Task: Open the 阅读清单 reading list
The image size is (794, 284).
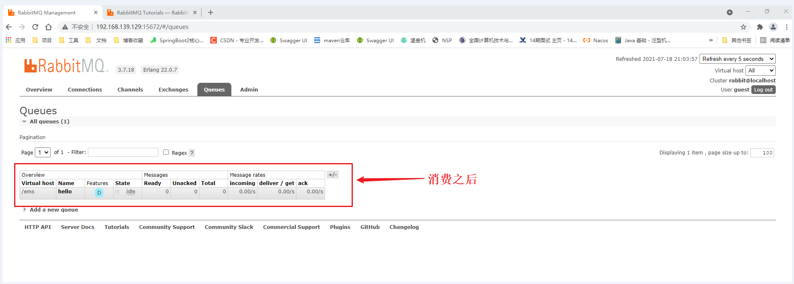Action: 775,40
